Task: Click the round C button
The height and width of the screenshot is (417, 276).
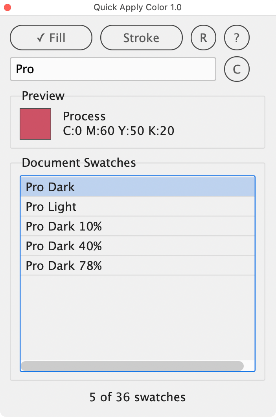Action: point(237,69)
